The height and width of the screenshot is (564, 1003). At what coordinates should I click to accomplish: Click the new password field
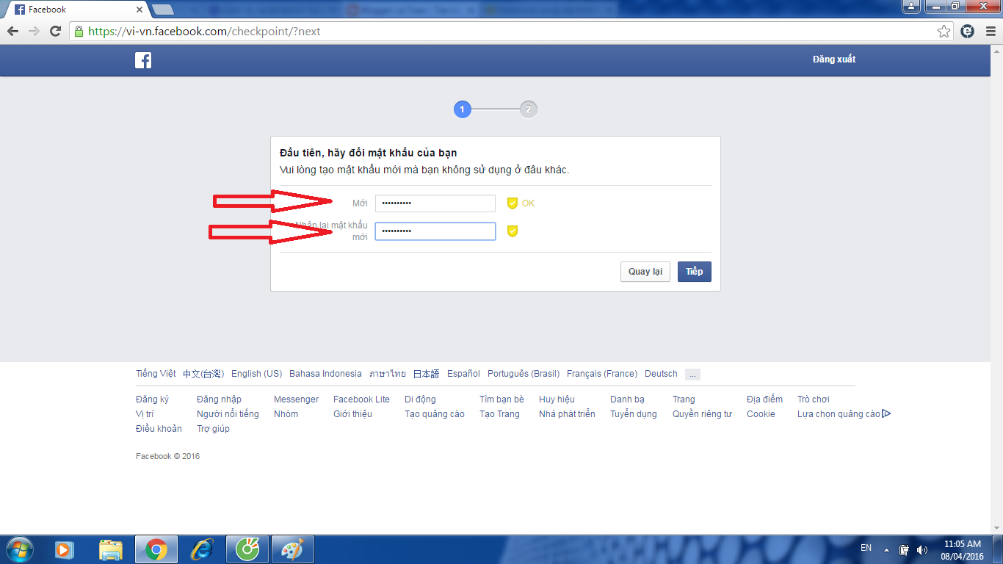435,203
